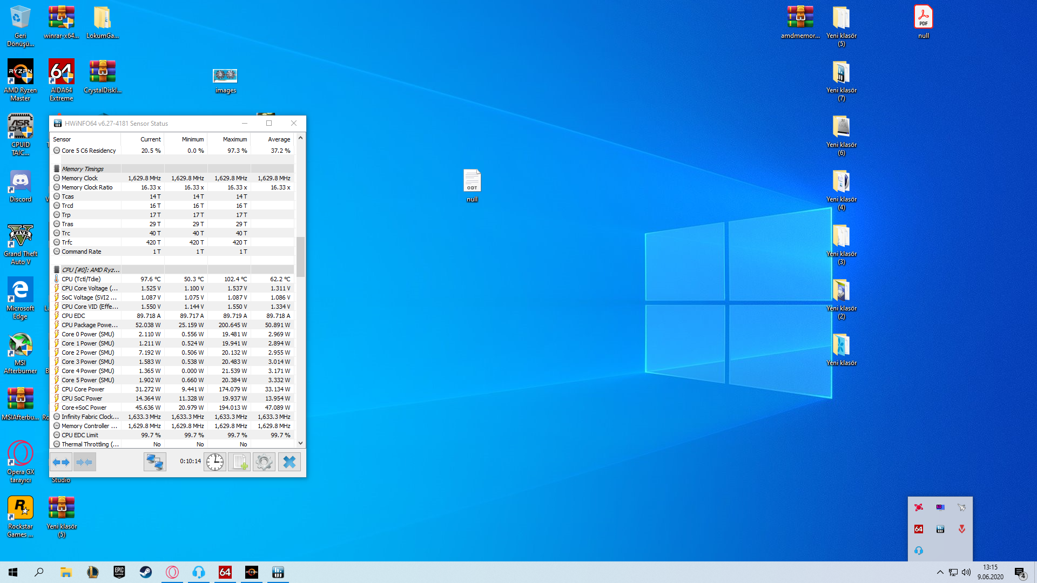Open taskbar search magnifier
Screen dimensions: 1037x583
39,572
